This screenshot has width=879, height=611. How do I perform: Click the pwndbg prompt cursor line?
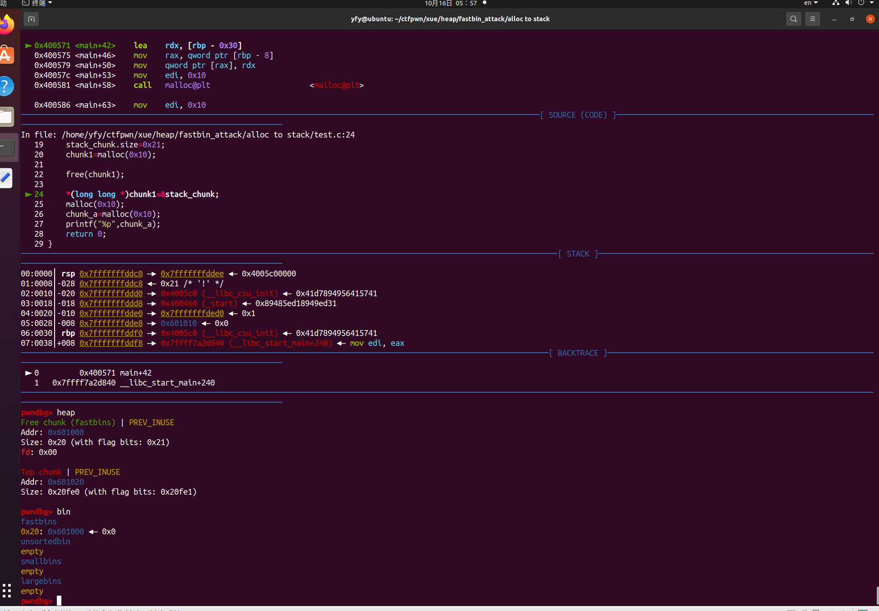tap(41, 601)
